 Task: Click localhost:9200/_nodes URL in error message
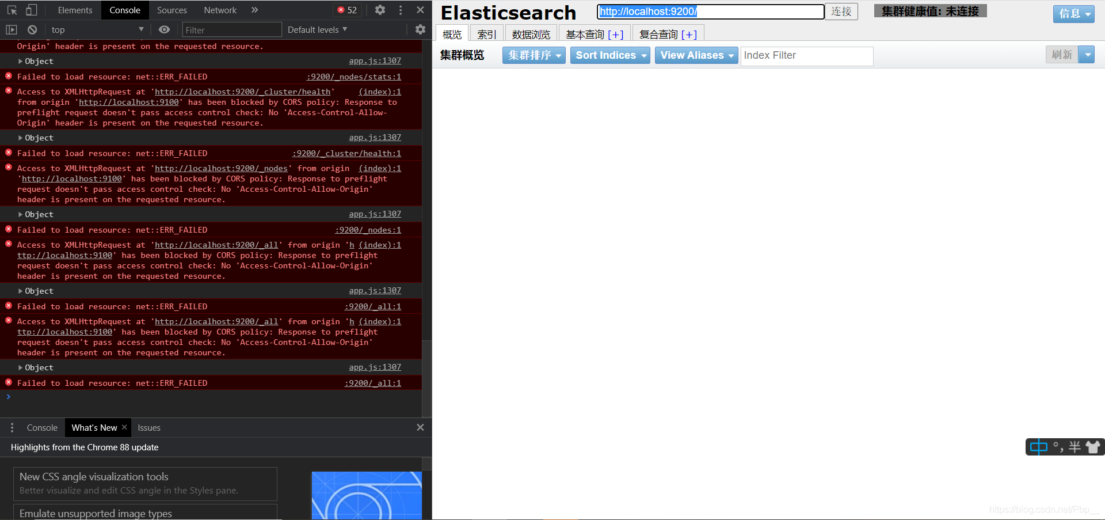pos(221,168)
